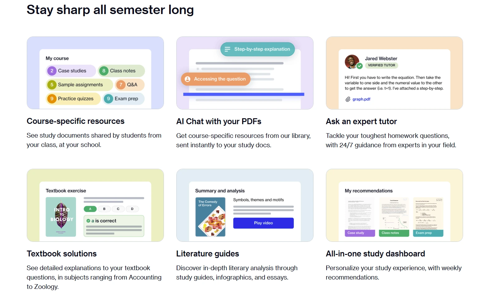Image resolution: width=502 pixels, height=297 pixels.
Task: Click the number 7 Q&A badge
Action: coord(121,85)
